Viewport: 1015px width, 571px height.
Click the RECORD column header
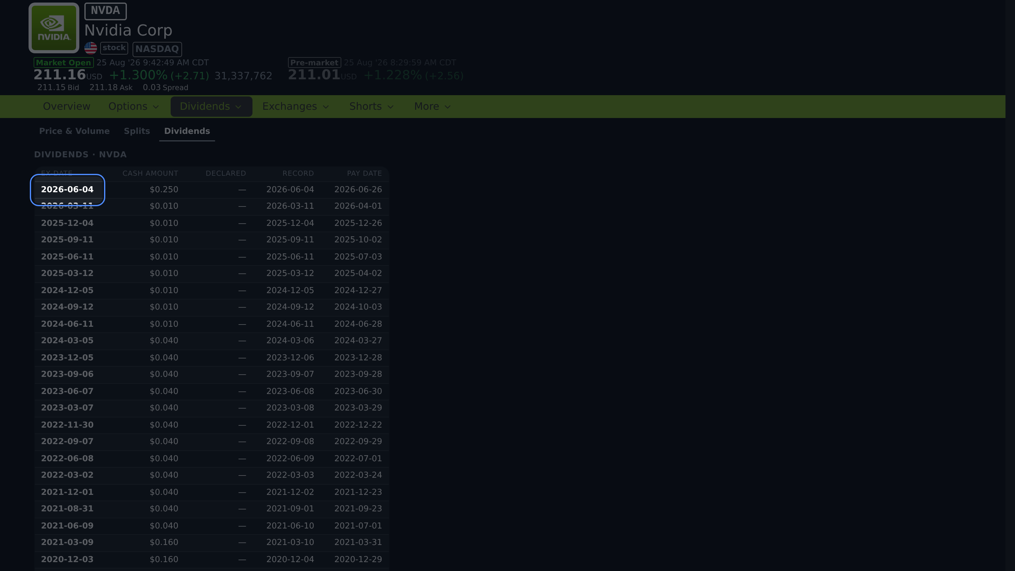click(298, 174)
